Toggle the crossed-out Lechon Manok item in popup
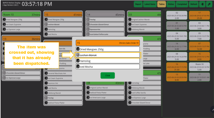The width and height of the screenshot is (214, 118). click(x=108, y=55)
